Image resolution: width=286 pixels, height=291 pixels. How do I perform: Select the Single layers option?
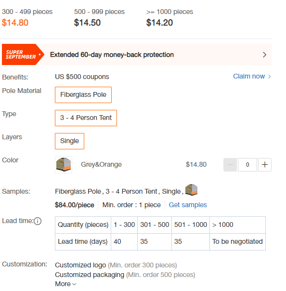(69, 141)
